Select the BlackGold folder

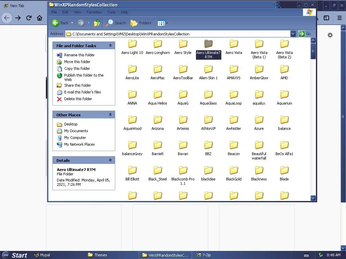point(234,174)
